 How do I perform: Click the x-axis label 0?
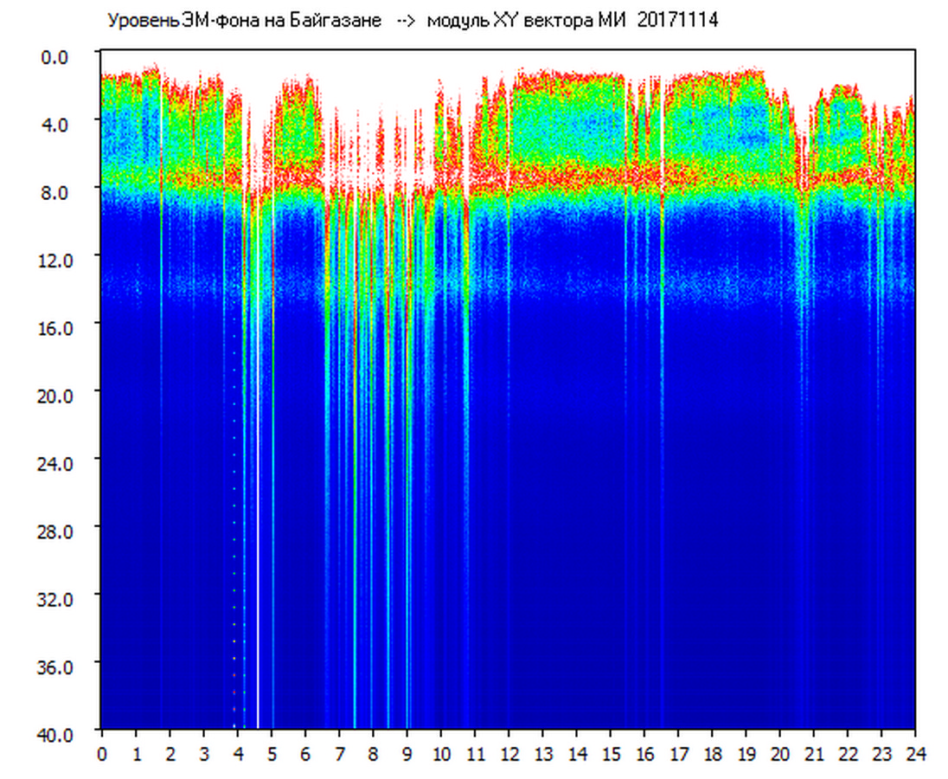click(102, 754)
